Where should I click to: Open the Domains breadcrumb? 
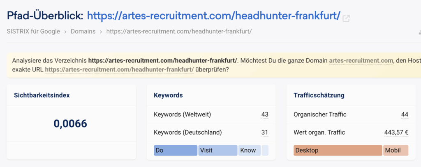point(83,31)
